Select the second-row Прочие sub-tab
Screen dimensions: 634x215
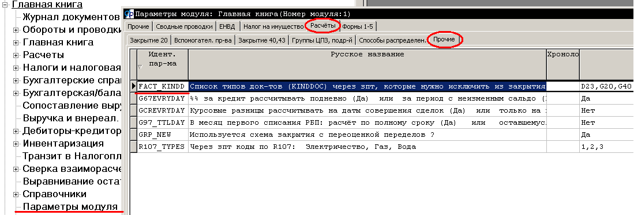pos(444,40)
